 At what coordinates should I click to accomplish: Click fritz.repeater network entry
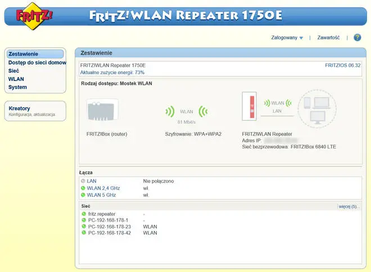[102, 214]
